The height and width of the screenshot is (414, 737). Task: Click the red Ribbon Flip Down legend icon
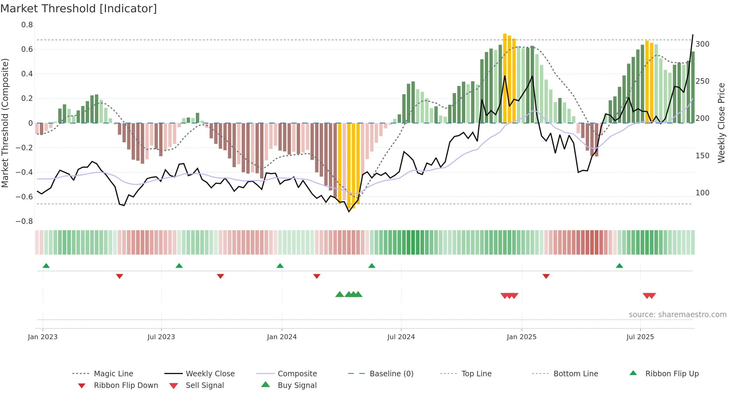tap(81, 386)
